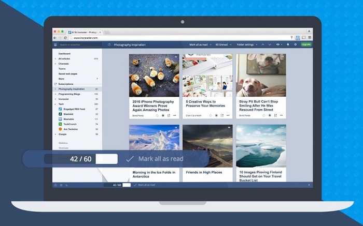The height and width of the screenshot is (226, 363).
Task: Open the TechCrunch feed in the sidebar
Action: 71,124
